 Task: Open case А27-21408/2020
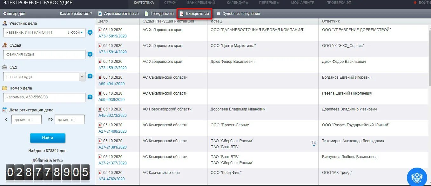pyautogui.click(x=112, y=131)
